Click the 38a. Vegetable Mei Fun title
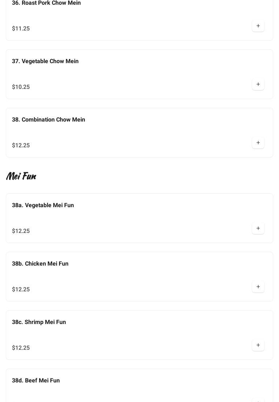The width and height of the screenshot is (279, 402). pyautogui.click(x=43, y=205)
